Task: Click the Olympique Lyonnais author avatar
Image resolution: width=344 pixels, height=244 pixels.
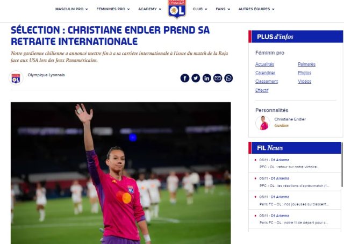Action: (16, 78)
